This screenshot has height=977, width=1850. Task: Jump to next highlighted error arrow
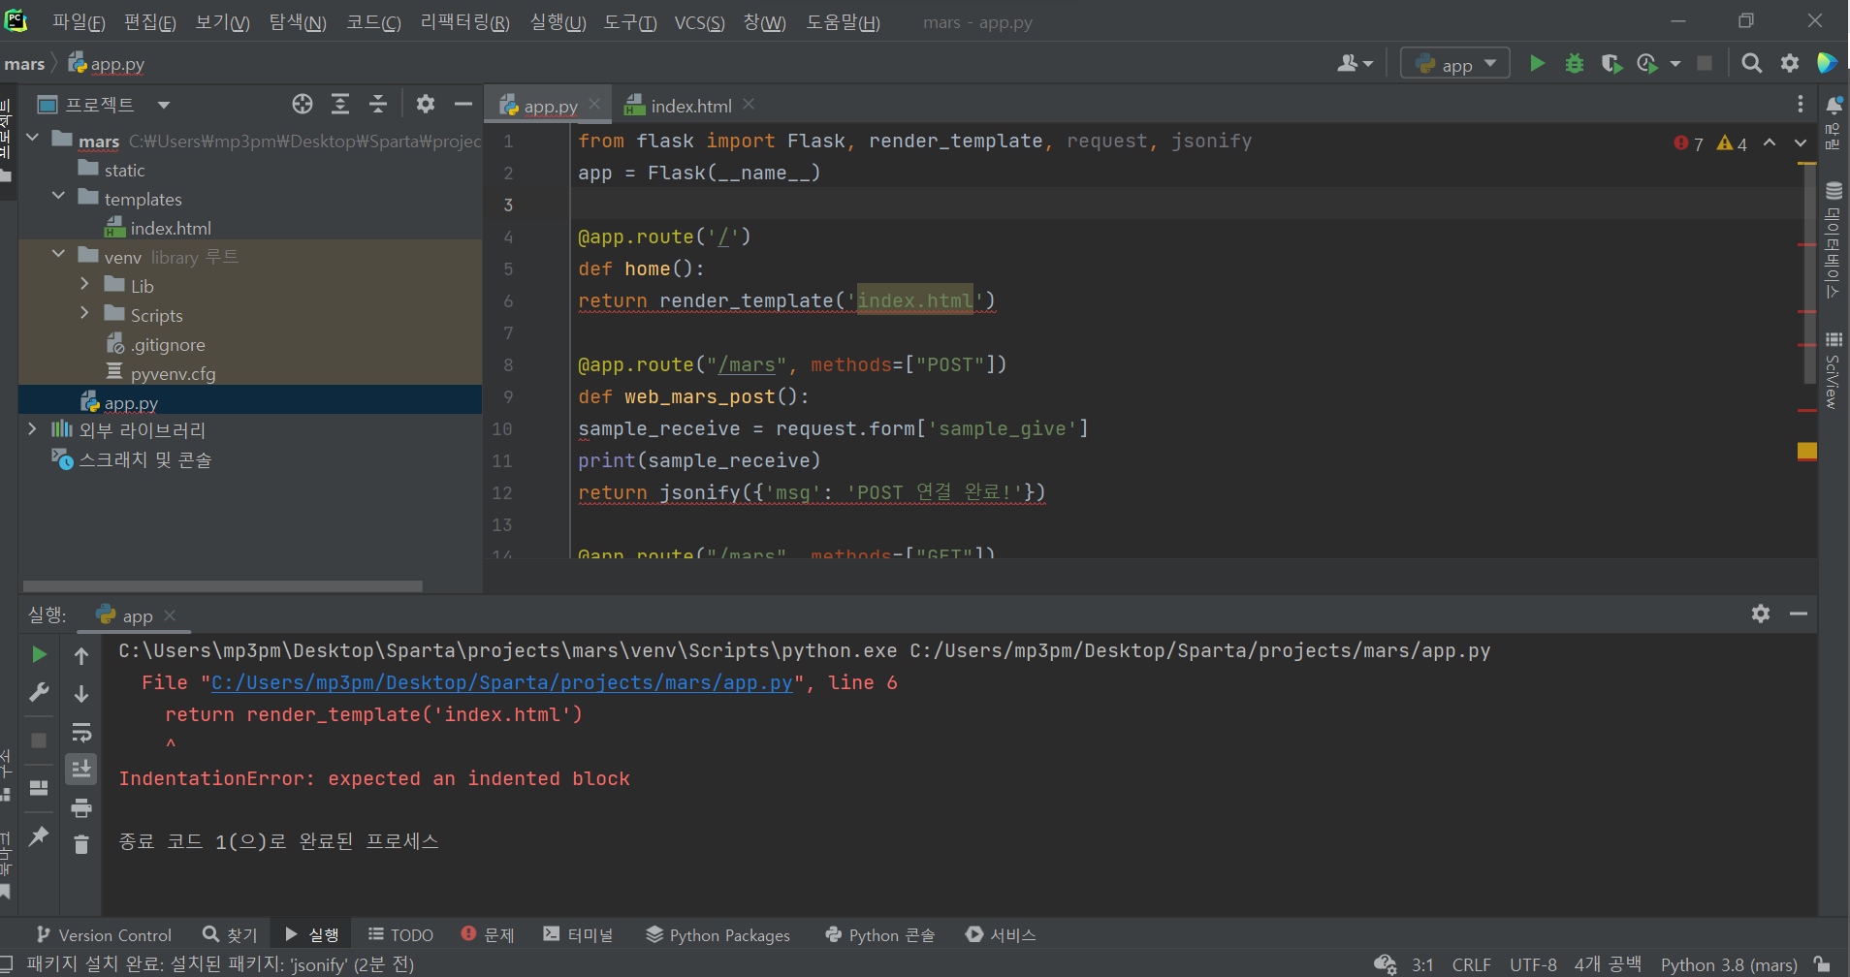pos(1801,142)
